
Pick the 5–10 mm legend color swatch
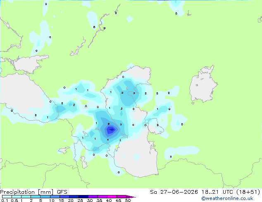click(45, 197)
